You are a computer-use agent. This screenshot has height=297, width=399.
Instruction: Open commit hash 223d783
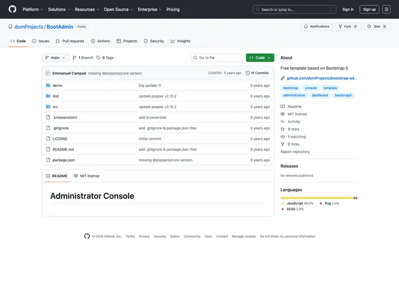(215, 73)
